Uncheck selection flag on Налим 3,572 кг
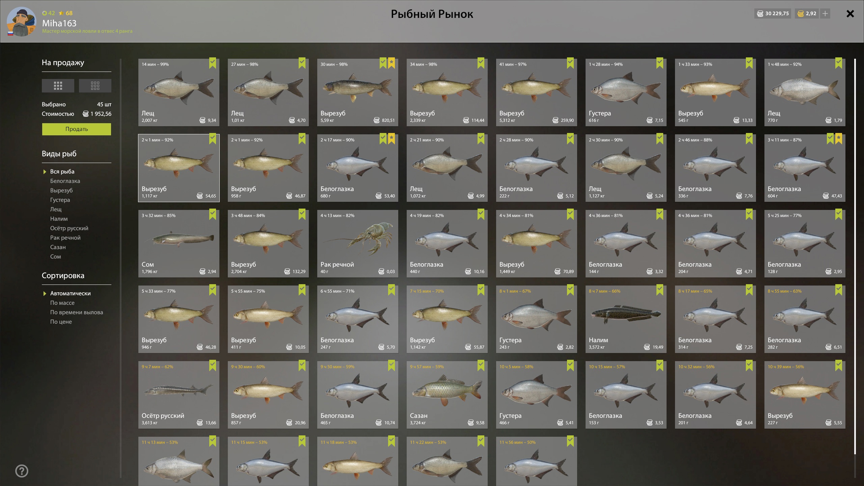This screenshot has width=864, height=486. tap(660, 290)
